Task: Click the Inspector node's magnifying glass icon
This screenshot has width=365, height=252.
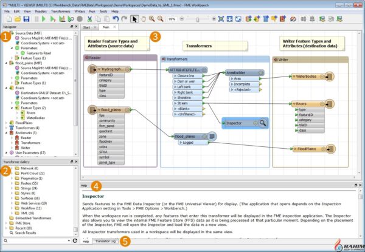Action: click(263, 123)
